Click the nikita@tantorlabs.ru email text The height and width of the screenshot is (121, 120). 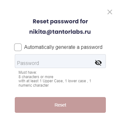click(x=60, y=32)
